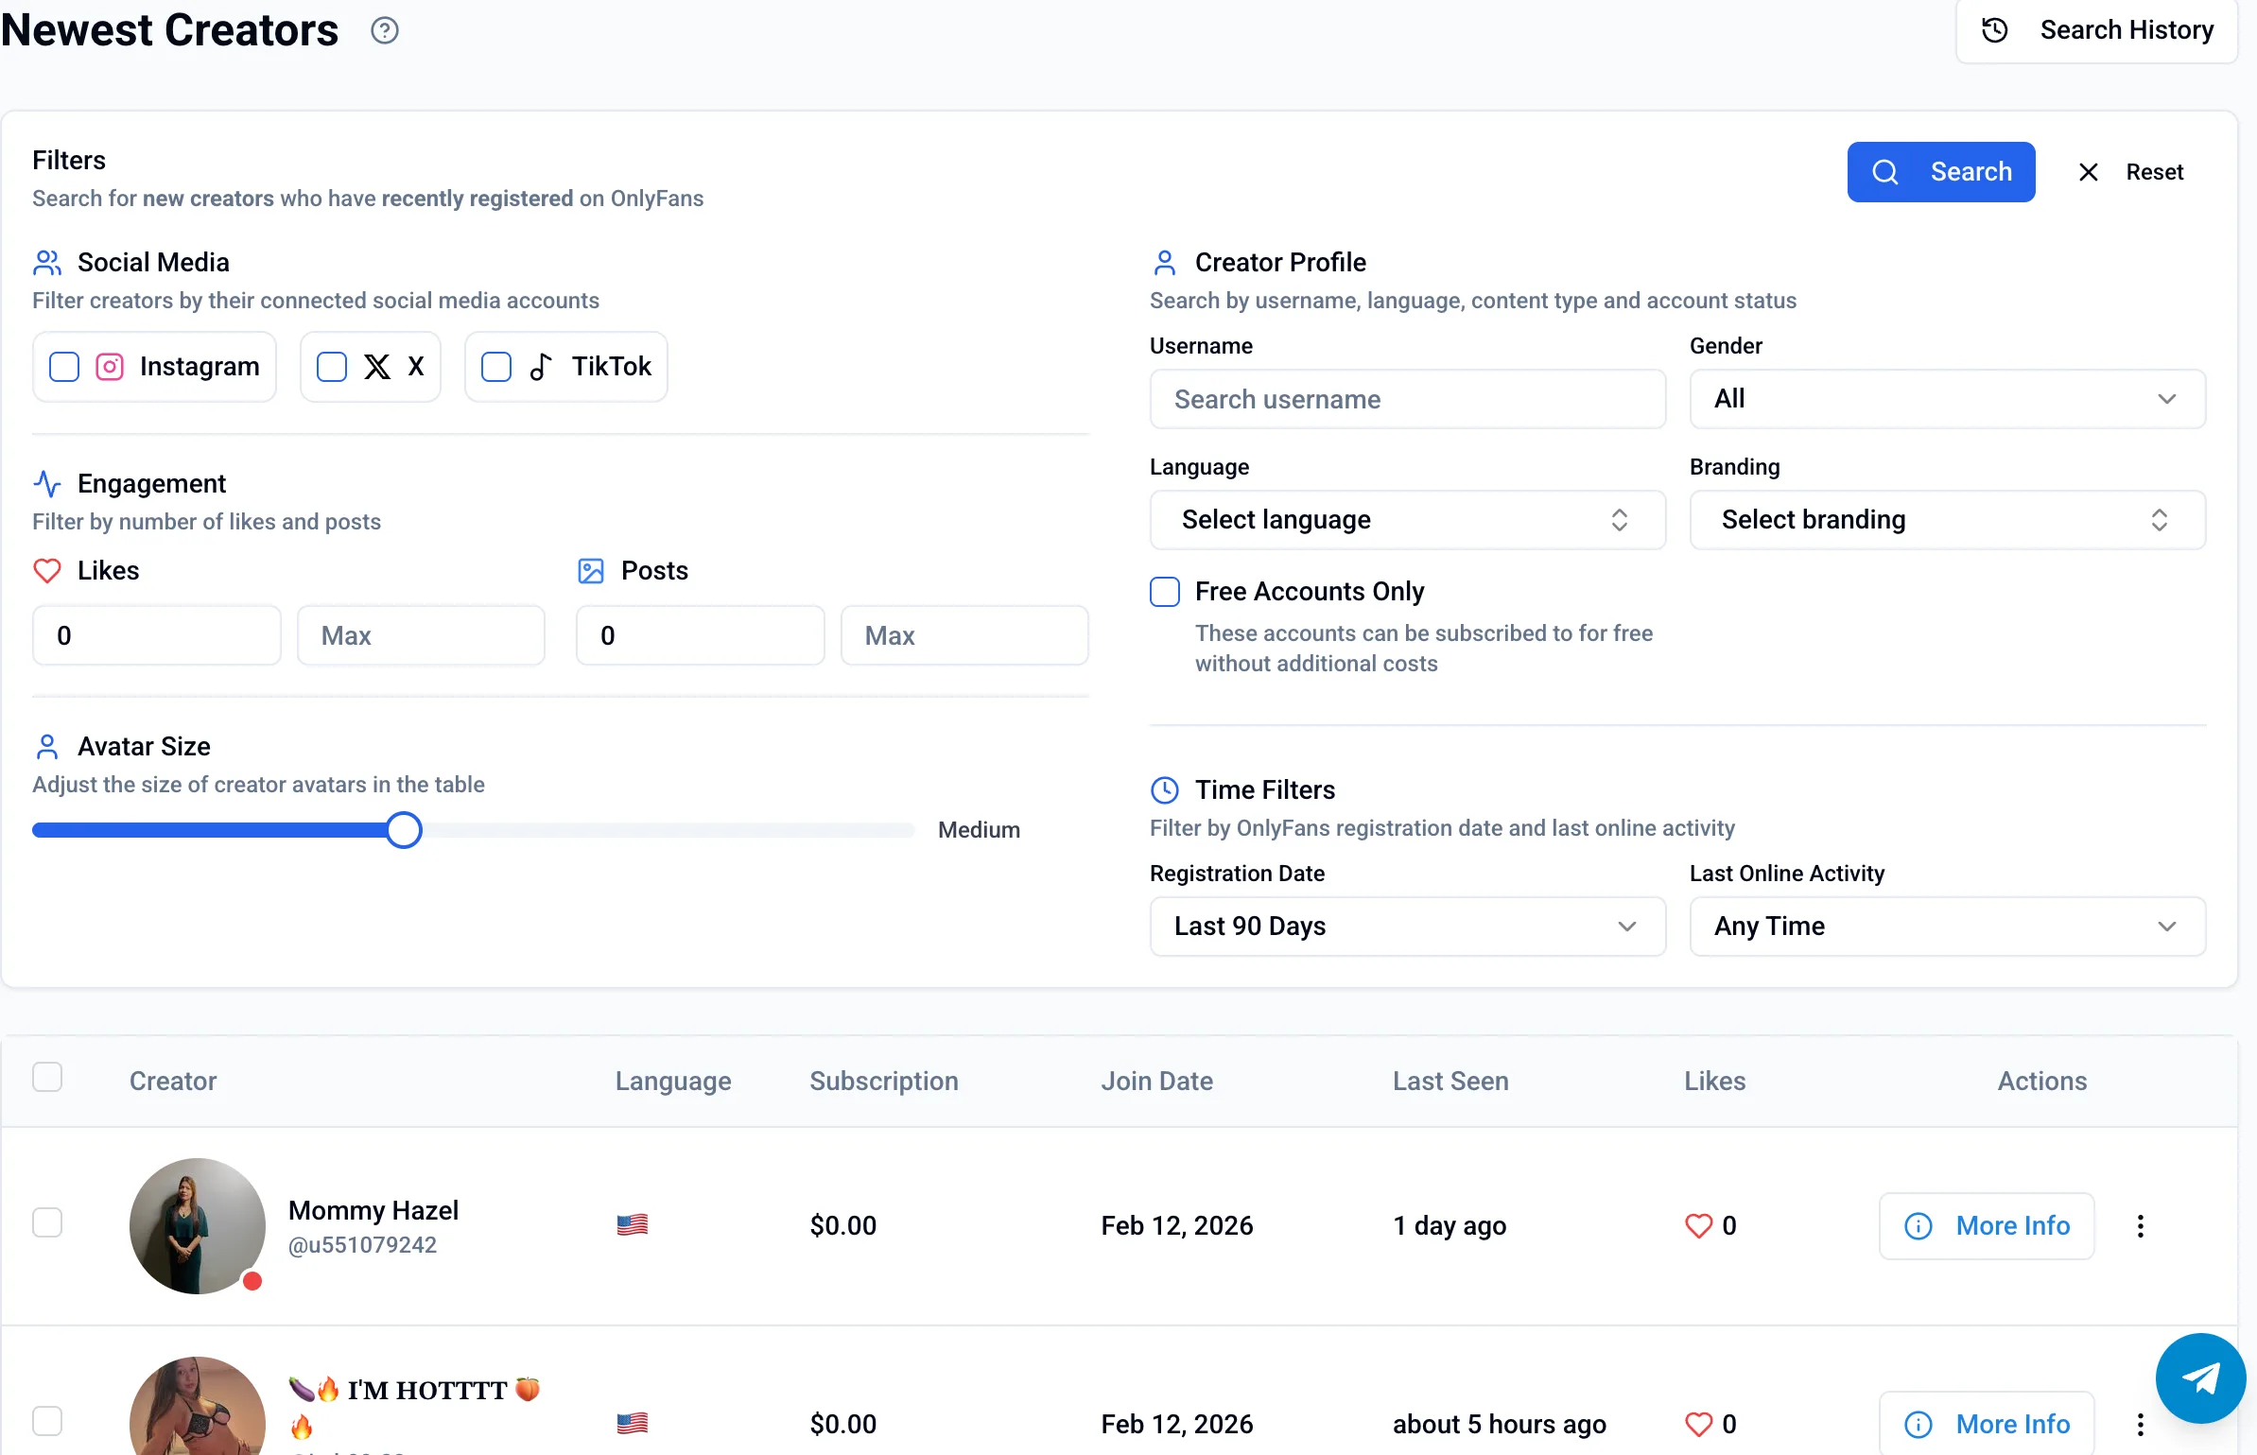Sort by the Join Date column header

point(1156,1081)
